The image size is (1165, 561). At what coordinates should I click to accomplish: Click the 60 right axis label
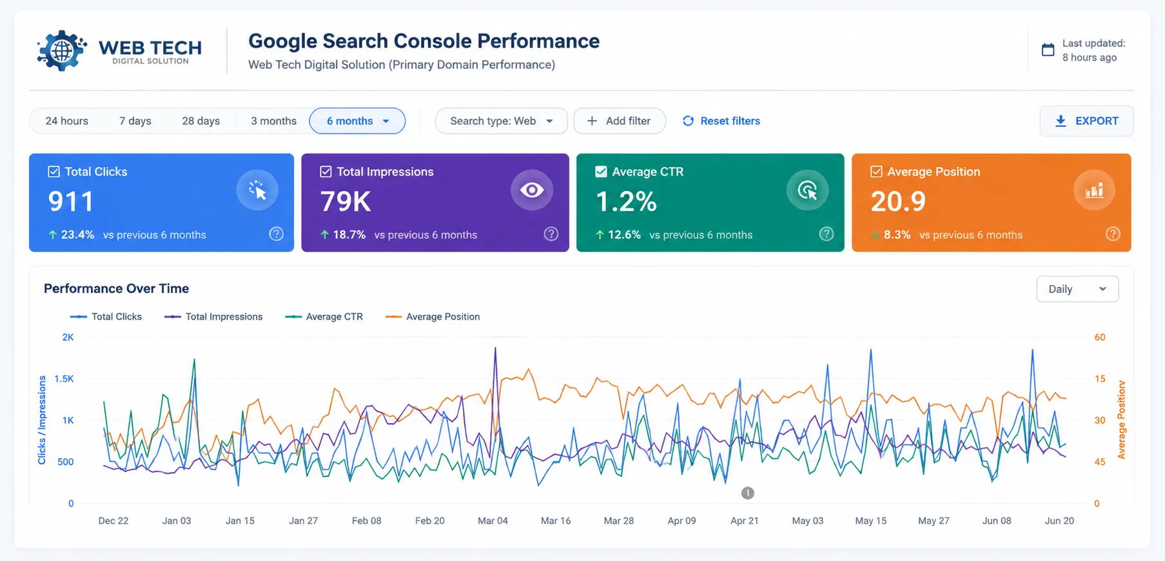click(1100, 337)
